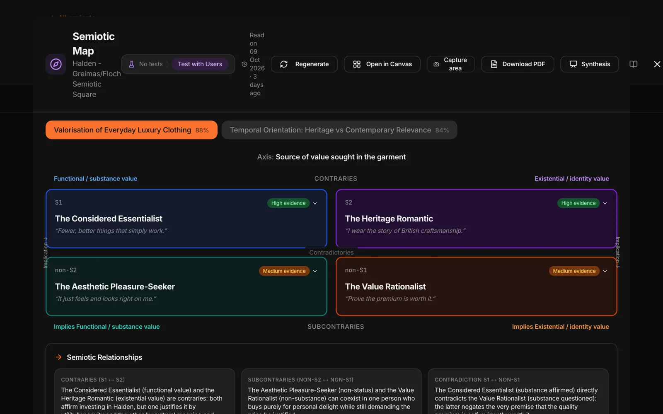Close the Semiotic Map panel
The image size is (663, 414).
[x=657, y=64]
